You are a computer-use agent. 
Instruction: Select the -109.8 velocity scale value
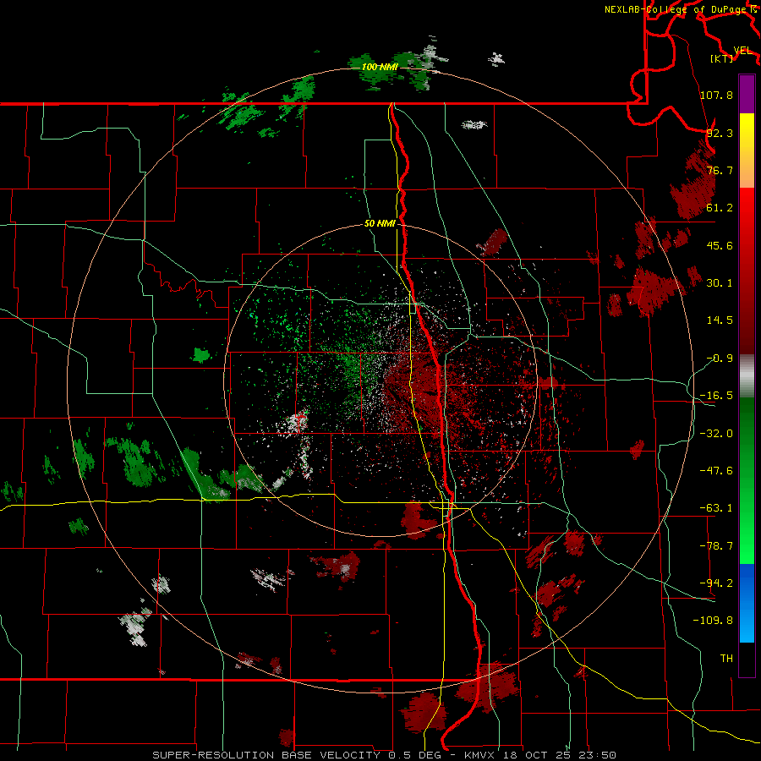[713, 621]
